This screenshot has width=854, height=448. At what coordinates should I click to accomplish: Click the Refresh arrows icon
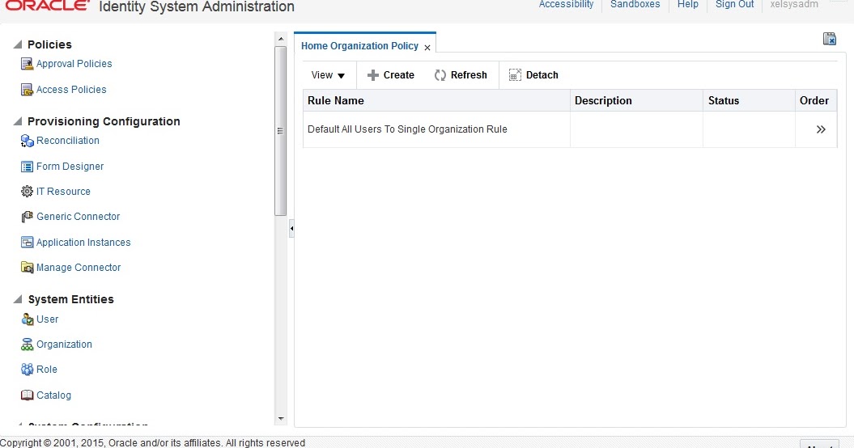tap(440, 75)
